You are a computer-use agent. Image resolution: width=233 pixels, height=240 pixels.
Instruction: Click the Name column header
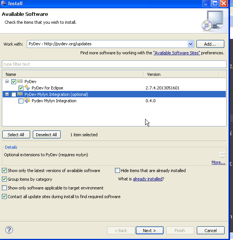tap(73, 74)
